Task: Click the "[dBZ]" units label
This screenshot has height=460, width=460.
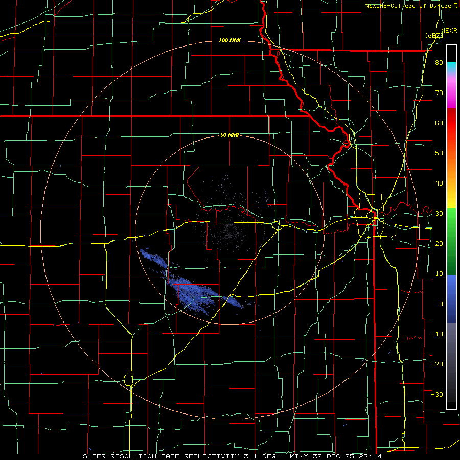Action: click(434, 36)
